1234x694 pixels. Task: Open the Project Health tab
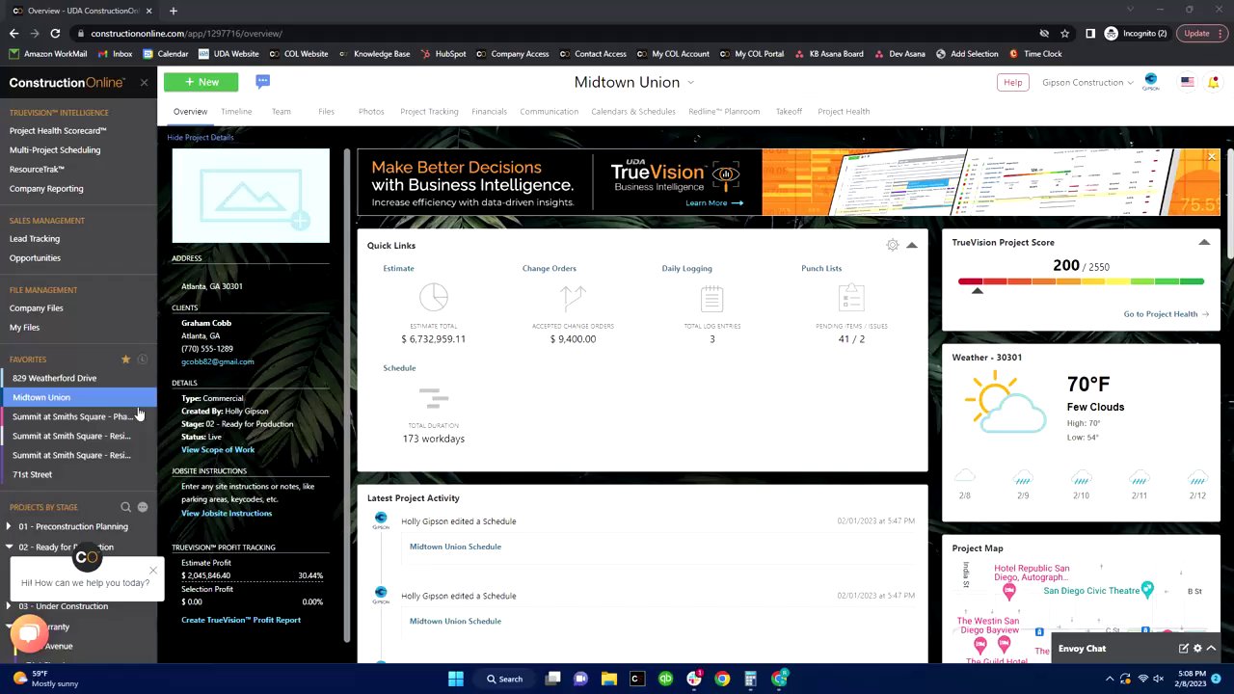pyautogui.click(x=844, y=112)
